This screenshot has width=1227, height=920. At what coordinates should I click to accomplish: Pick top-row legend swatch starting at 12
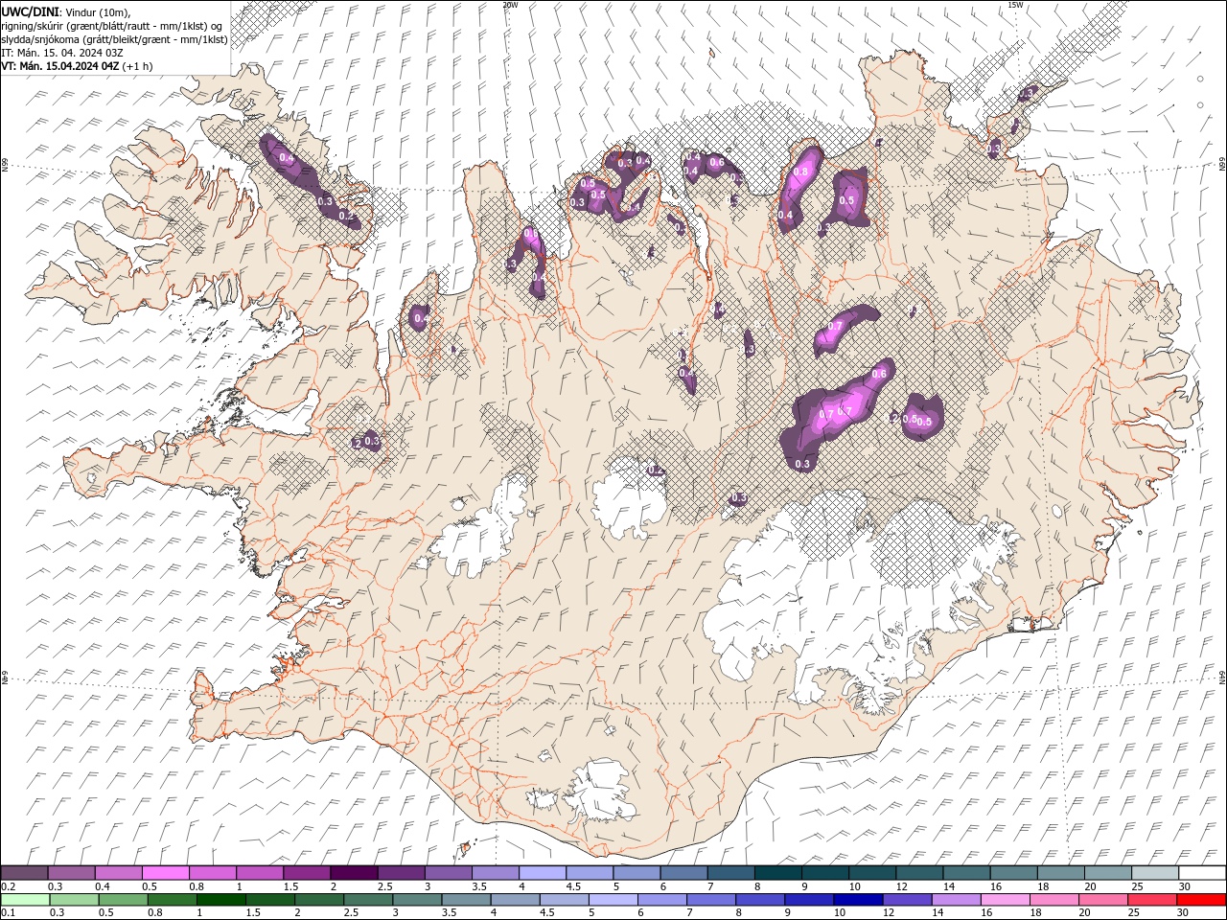click(x=920, y=873)
